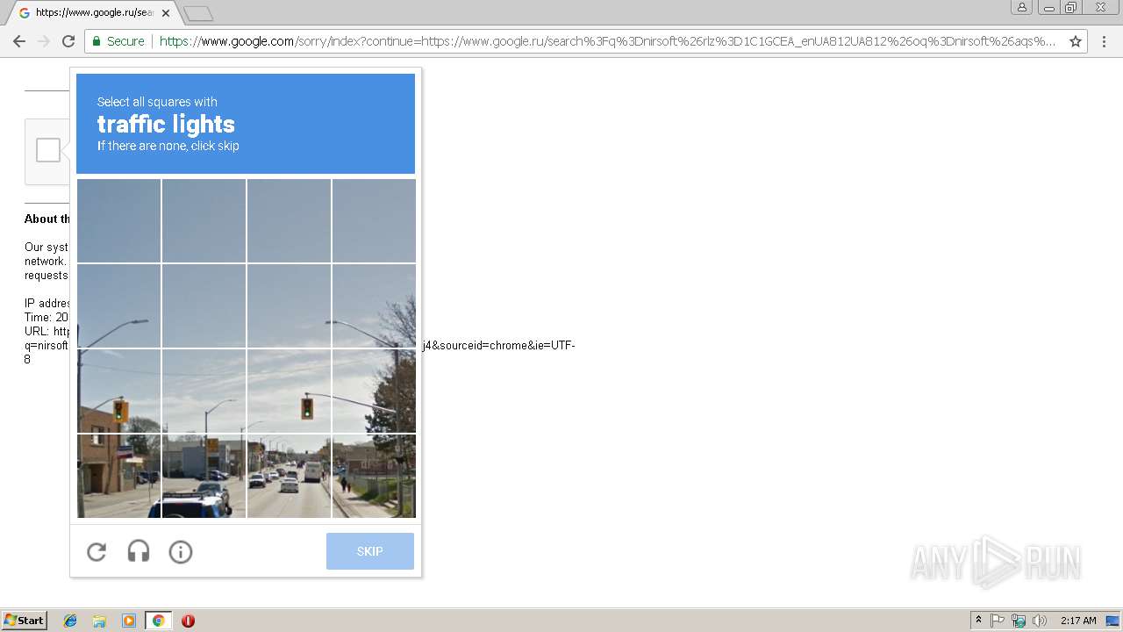Select bottom tile with dark car
This screenshot has height=632, width=1123.
click(x=204, y=476)
